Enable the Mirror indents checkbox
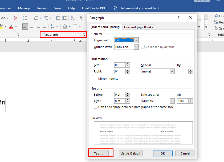The image size is (224, 162). (x=95, y=79)
